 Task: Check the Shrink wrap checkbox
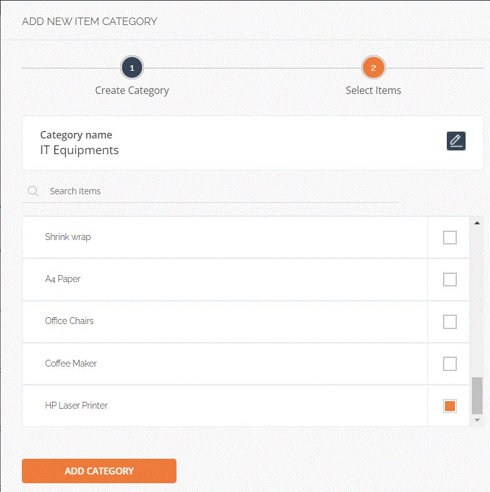449,238
